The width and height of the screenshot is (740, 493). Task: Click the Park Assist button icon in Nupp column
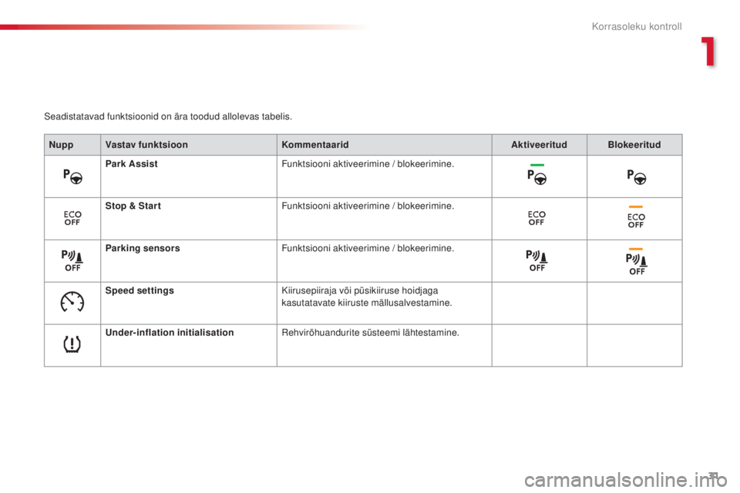72,176
